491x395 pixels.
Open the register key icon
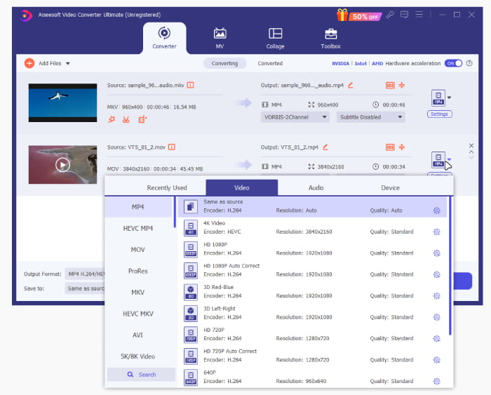[x=390, y=15]
